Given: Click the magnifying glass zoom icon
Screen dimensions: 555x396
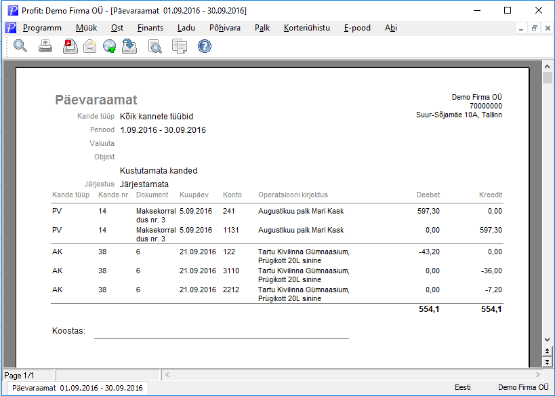Looking at the screenshot, I should coord(20,46).
